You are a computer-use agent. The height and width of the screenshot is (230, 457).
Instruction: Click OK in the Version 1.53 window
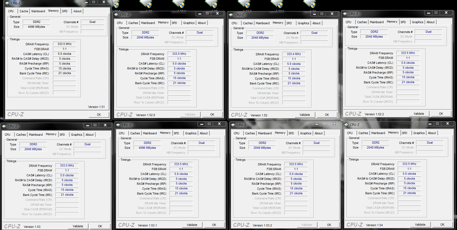(x=100, y=226)
